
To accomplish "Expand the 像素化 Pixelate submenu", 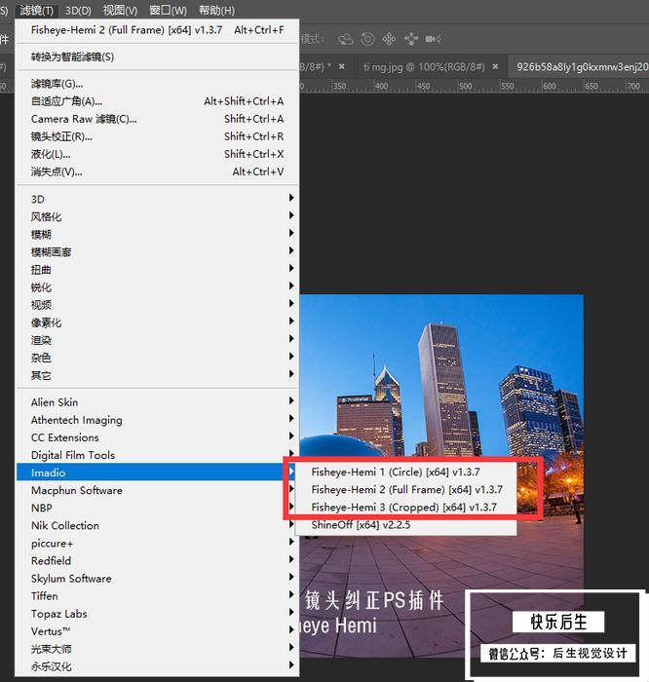I will [157, 322].
